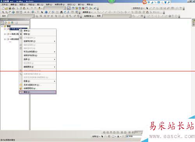This screenshot has width=195, height=142.
Task: Click the Print icon in standard toolbar
Action: [x=13, y=8]
